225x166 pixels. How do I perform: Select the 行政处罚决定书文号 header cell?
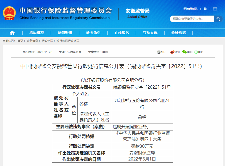pos(81,87)
